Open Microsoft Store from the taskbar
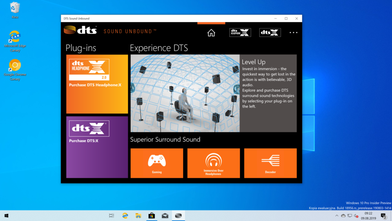 point(151,216)
